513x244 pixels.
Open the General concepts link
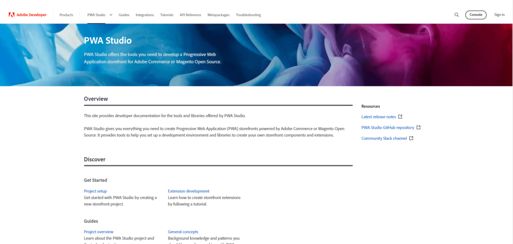183,231
